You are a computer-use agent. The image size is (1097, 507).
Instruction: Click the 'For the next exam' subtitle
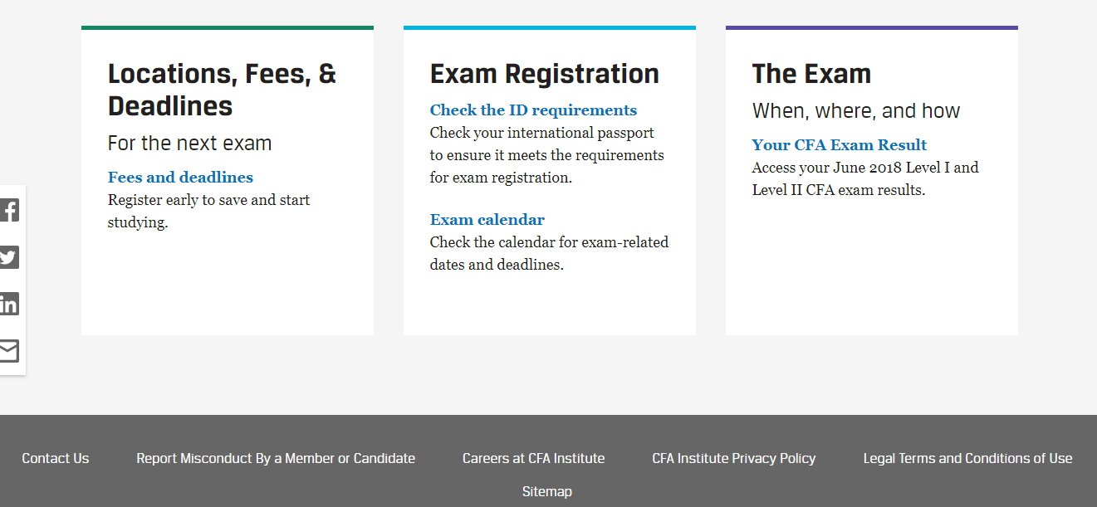[x=190, y=144]
